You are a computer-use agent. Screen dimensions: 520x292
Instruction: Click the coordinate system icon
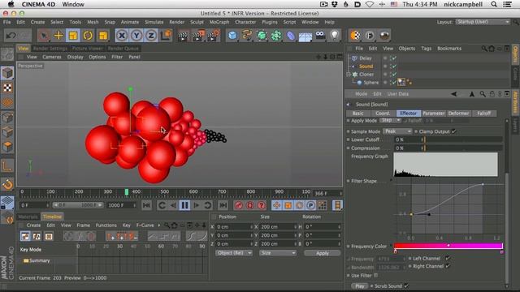point(166,36)
